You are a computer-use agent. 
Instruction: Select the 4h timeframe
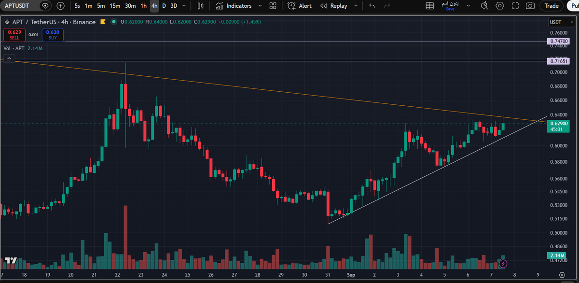click(x=154, y=6)
